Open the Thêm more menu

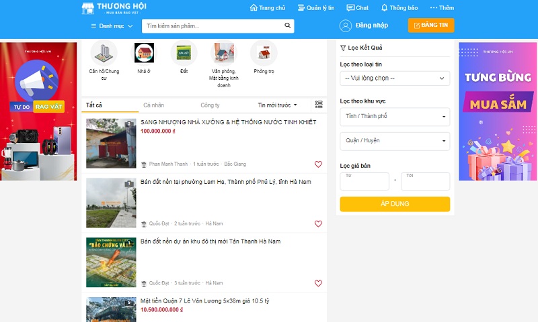pos(442,7)
